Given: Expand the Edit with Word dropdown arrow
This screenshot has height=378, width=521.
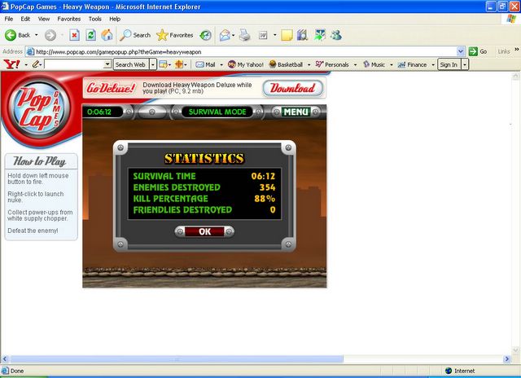Looking at the screenshot, I should (x=275, y=35).
